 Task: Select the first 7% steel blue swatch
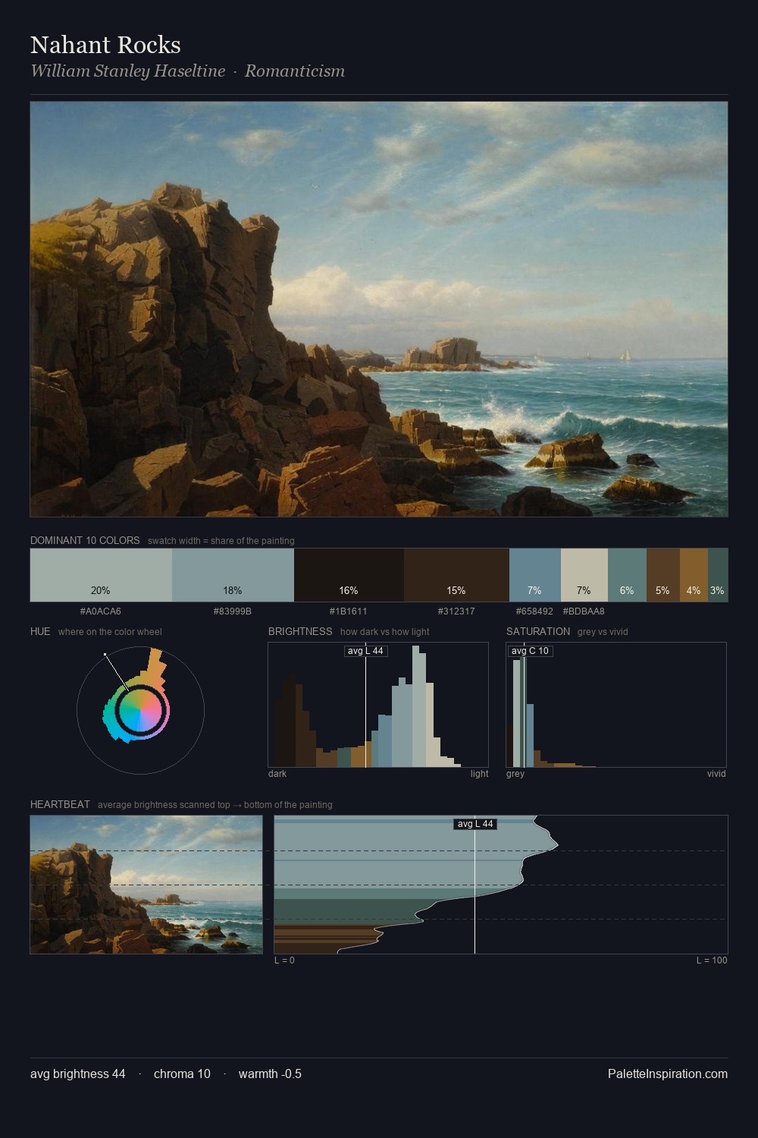coord(535,575)
